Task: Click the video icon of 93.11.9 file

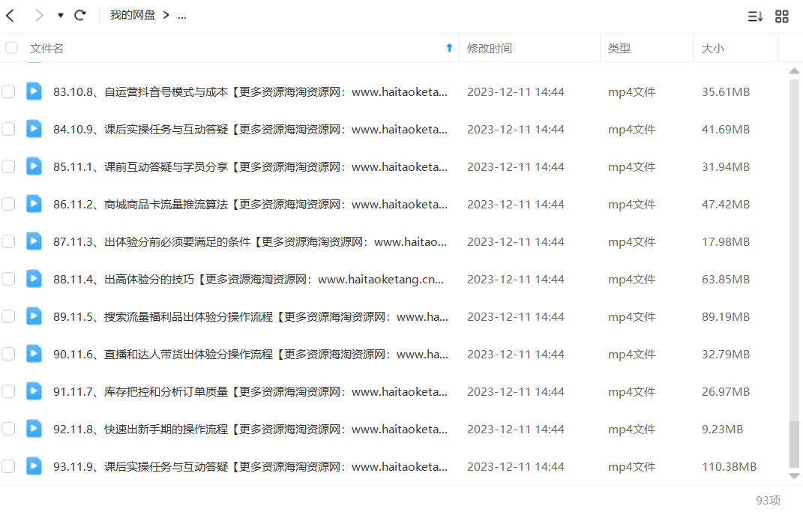Action: pyautogui.click(x=34, y=466)
